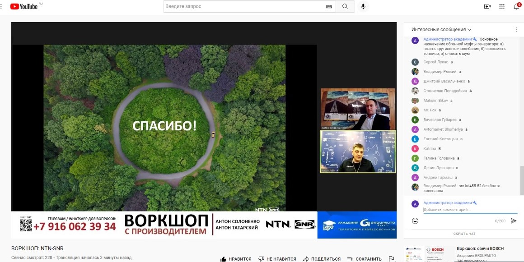Open the create video camera icon
This screenshot has width=524, height=262.
[487, 6]
